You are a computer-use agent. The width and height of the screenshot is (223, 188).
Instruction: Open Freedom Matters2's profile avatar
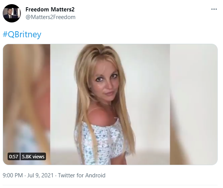[x=12, y=13]
